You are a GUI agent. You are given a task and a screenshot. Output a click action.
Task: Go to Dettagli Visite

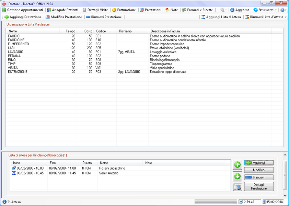[95, 10]
